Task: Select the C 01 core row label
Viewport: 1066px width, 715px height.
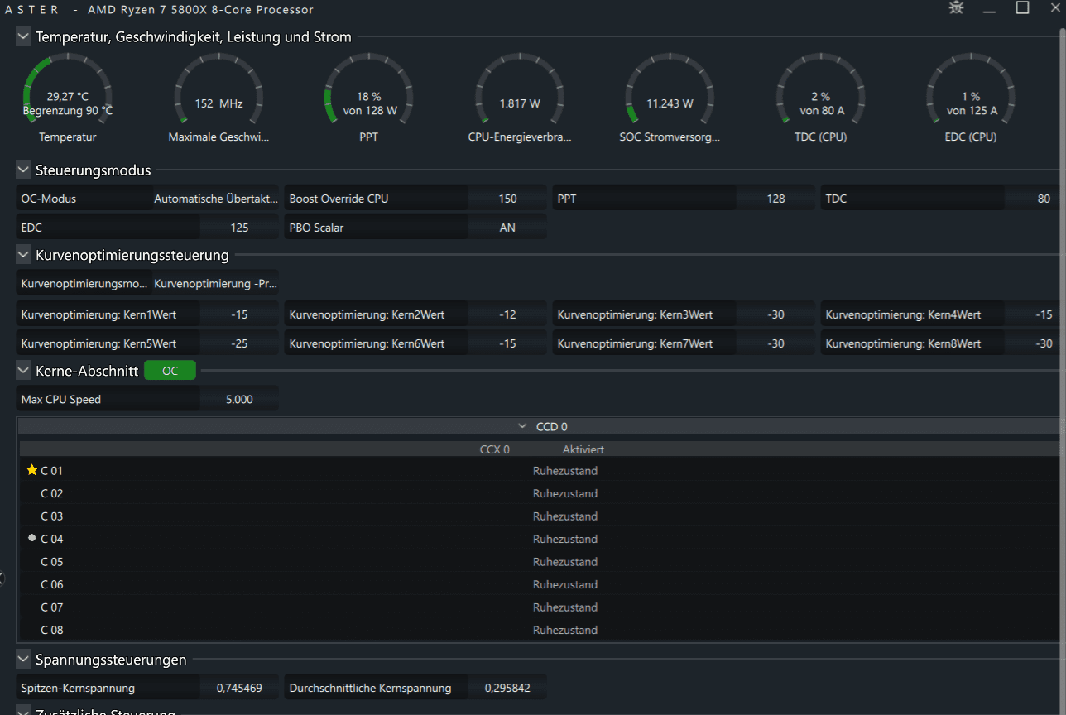Action: click(51, 470)
